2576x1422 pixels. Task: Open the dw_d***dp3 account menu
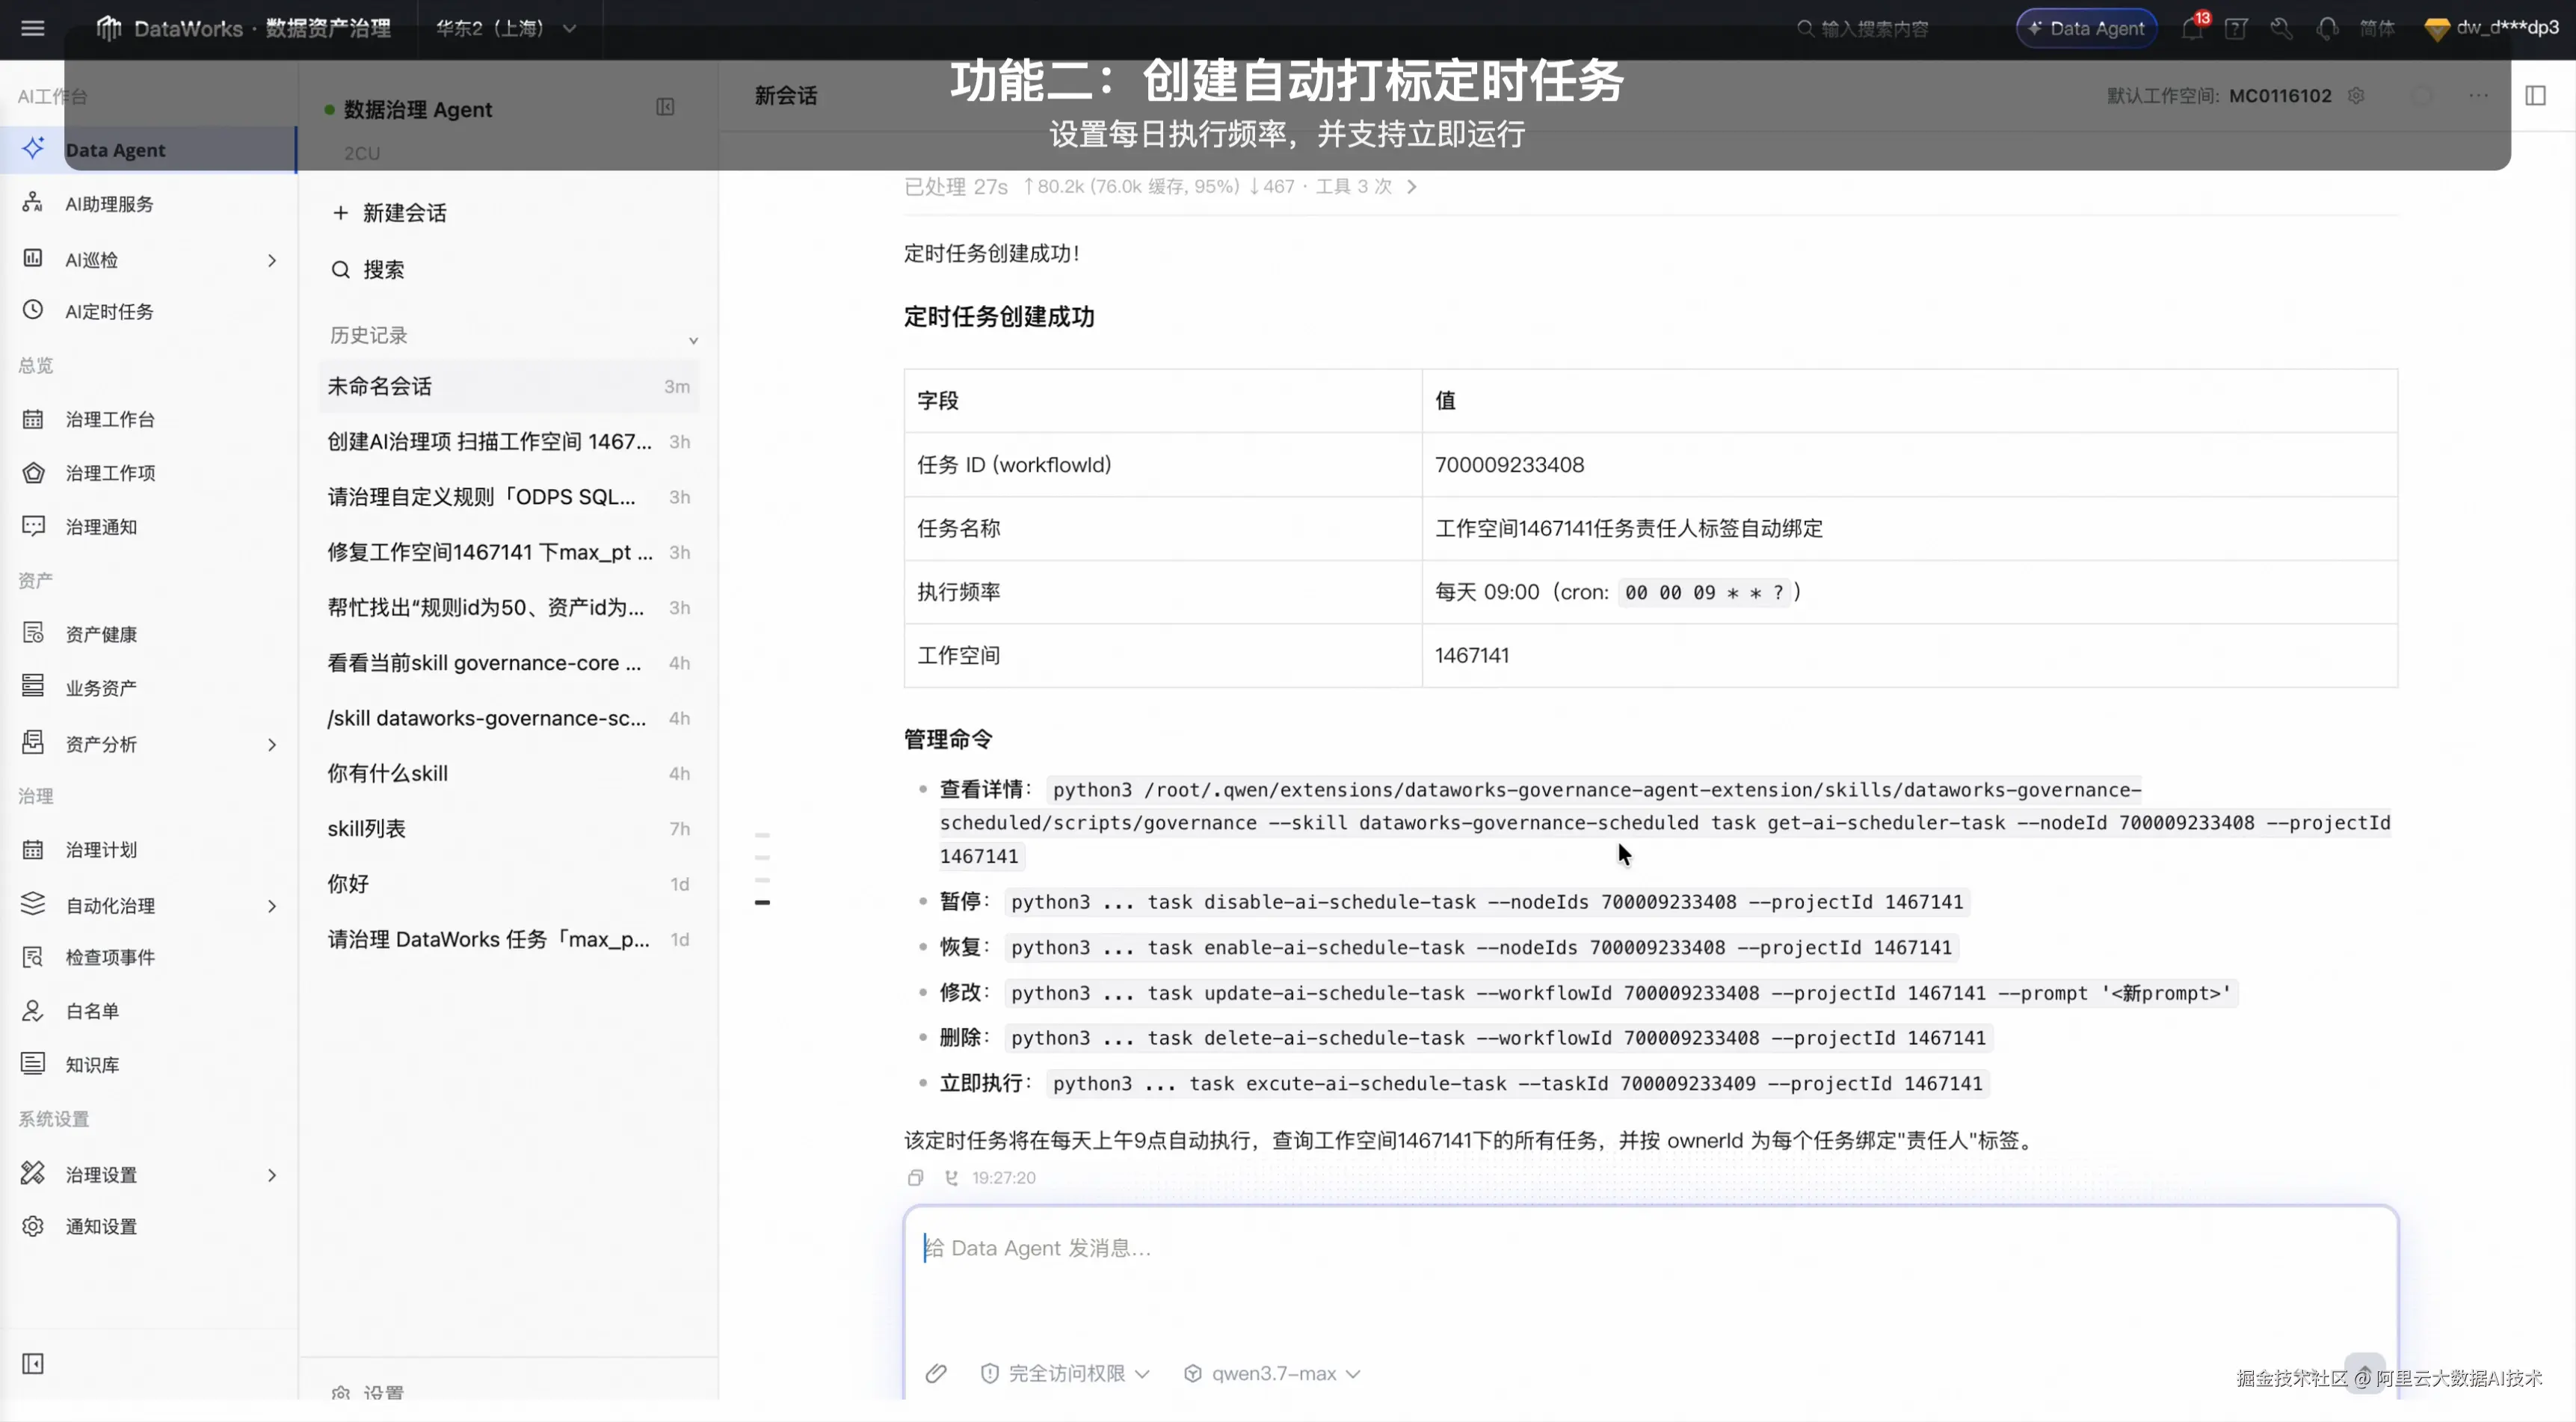click(2492, 28)
